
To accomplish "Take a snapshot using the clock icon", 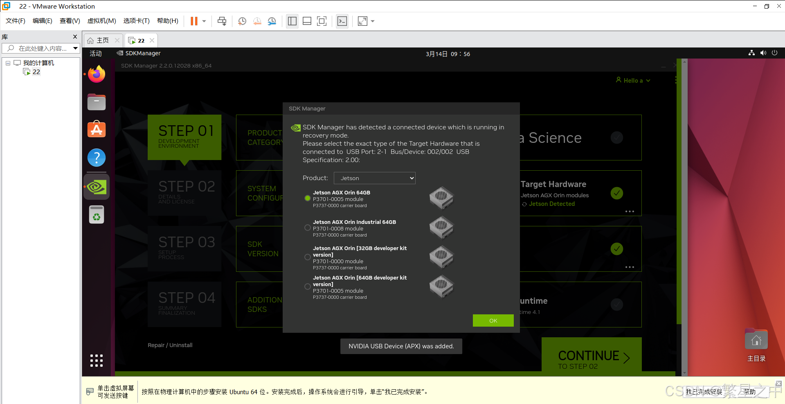I will [242, 21].
